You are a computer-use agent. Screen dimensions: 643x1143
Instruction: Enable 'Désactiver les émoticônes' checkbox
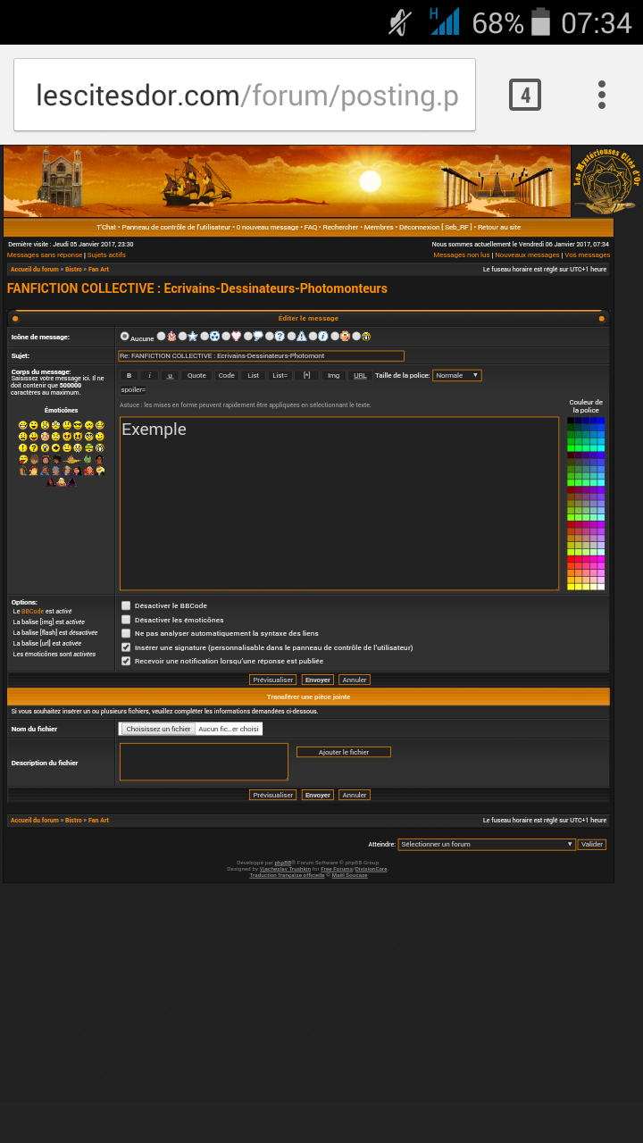pyautogui.click(x=126, y=620)
